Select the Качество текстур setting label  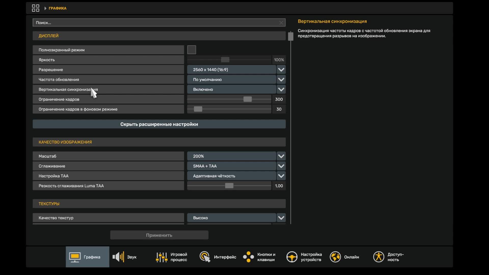click(x=56, y=218)
